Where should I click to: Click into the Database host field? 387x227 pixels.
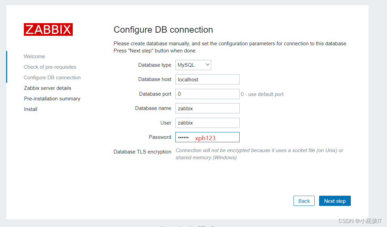(x=207, y=79)
